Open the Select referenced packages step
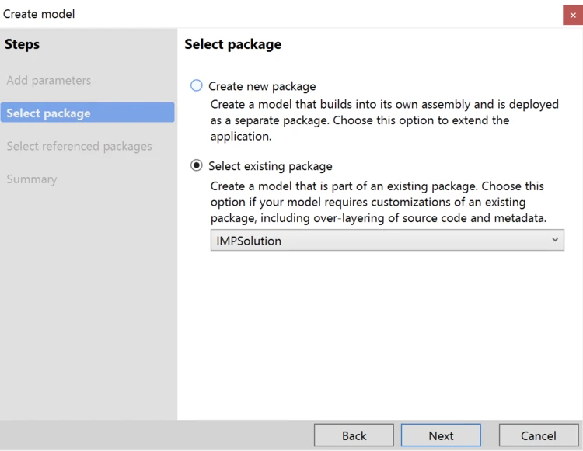 79,147
